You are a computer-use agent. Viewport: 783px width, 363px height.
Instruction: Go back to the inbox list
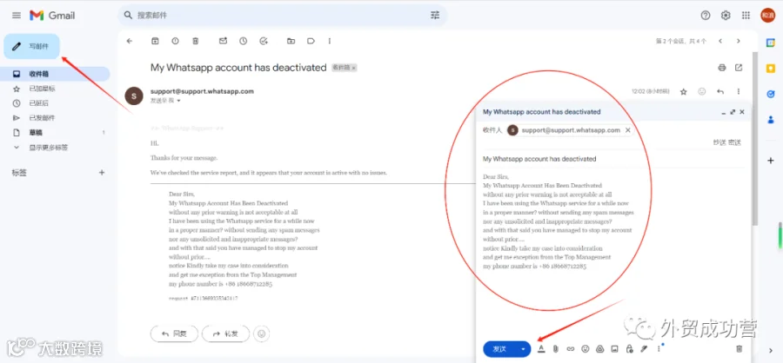point(130,41)
